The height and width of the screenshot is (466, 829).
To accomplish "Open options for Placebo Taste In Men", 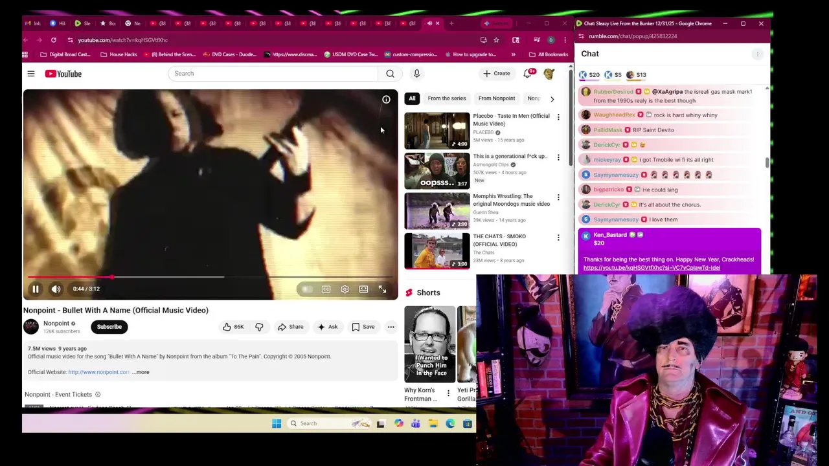I will point(558,117).
